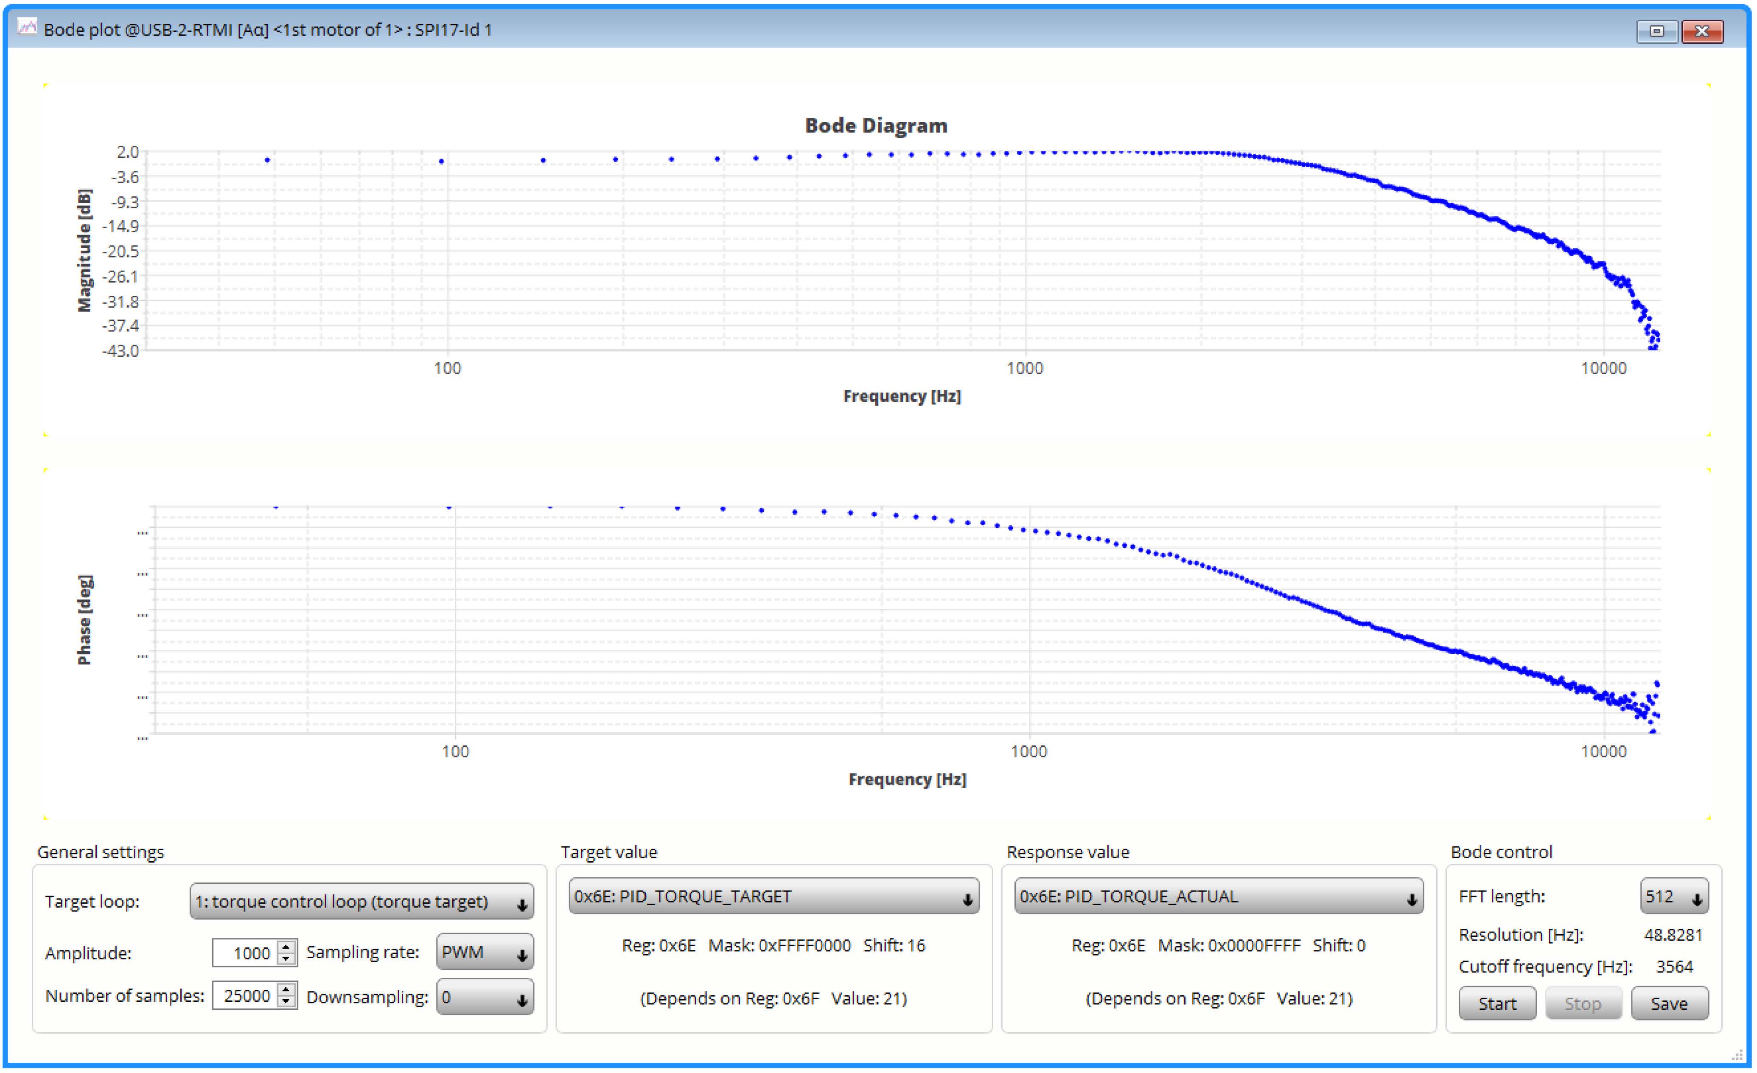Open the Target loop dropdown
This screenshot has height=1073, width=1757.
pos(361,902)
